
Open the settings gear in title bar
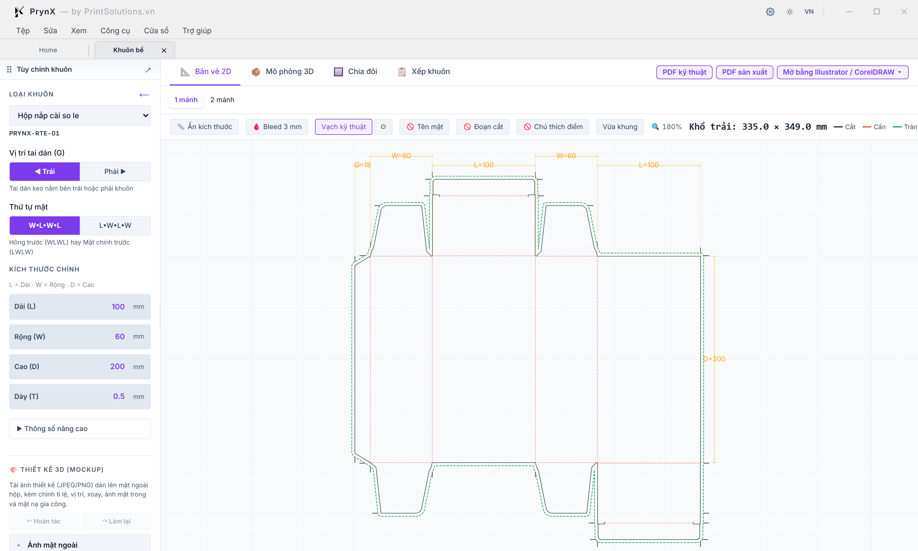click(x=770, y=12)
